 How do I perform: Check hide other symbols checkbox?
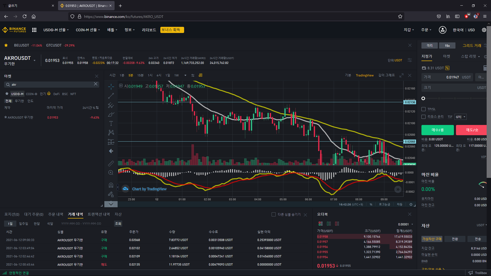coord(273,214)
